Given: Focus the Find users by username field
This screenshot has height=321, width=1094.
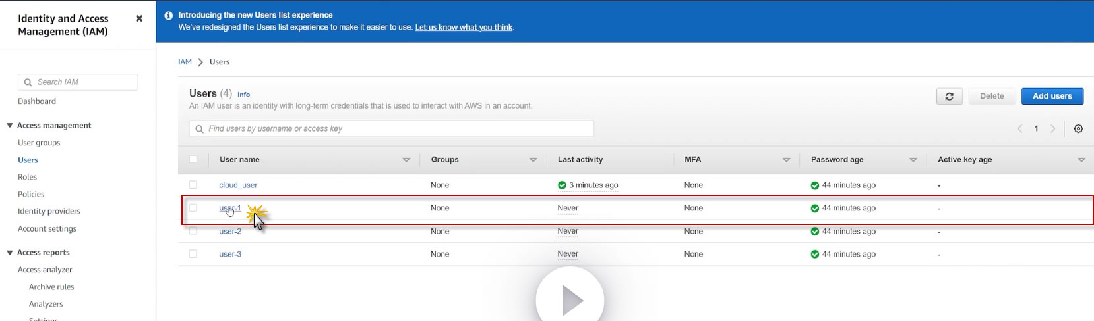Looking at the screenshot, I should tap(396, 129).
